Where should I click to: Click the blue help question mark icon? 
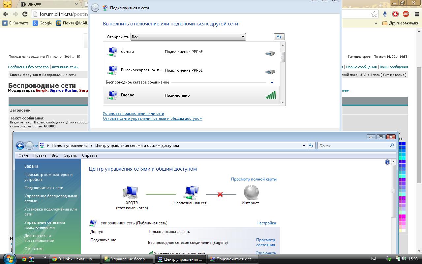(387, 162)
